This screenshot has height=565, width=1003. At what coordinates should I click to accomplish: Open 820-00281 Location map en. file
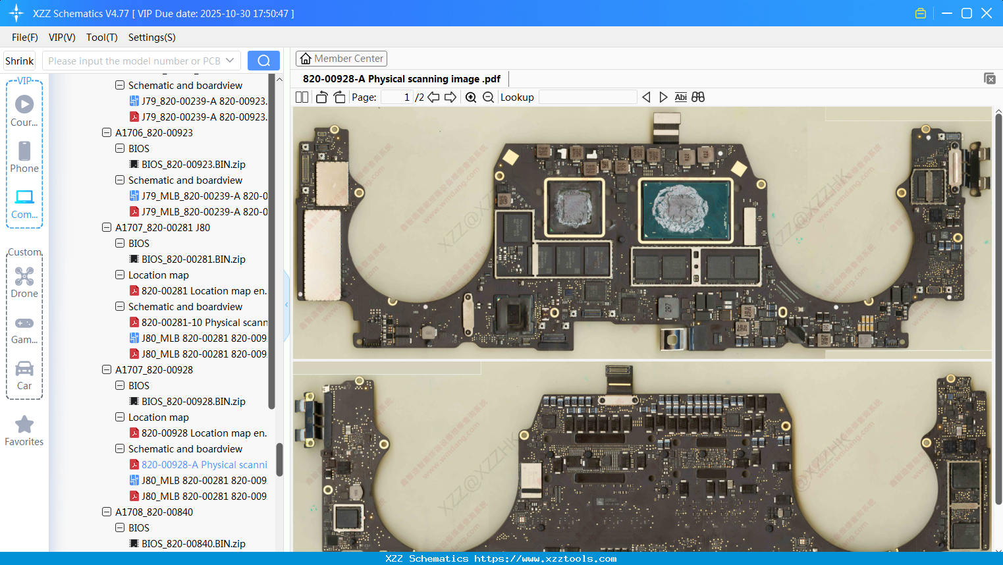point(204,291)
